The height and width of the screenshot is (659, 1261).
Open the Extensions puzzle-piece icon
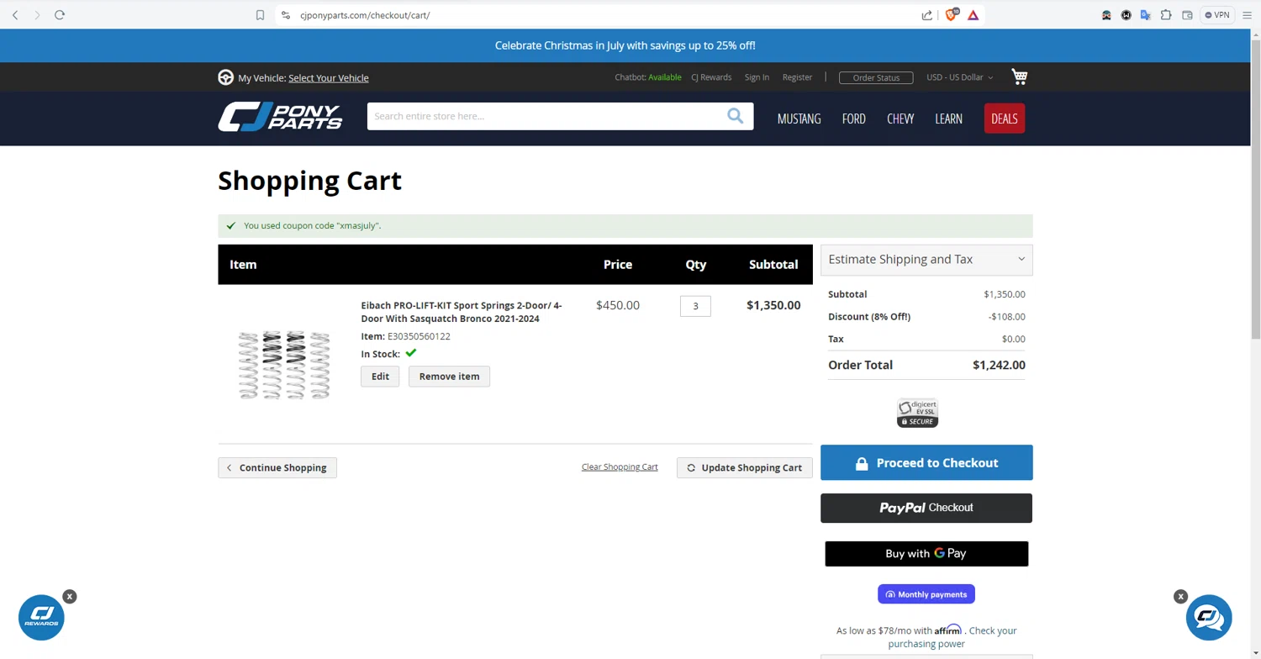point(1166,15)
